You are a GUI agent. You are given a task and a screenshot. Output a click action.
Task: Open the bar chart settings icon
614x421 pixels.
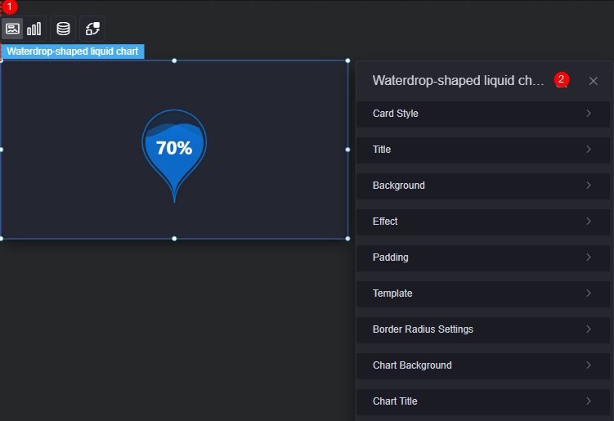[34, 29]
